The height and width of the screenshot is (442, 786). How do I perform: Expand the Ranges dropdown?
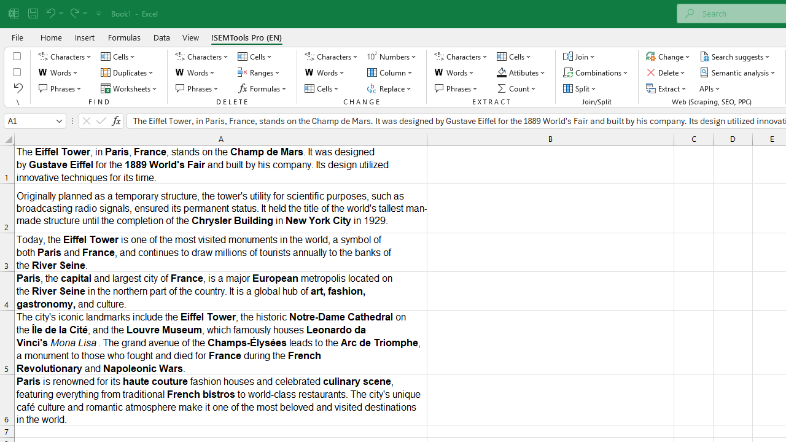tap(259, 72)
